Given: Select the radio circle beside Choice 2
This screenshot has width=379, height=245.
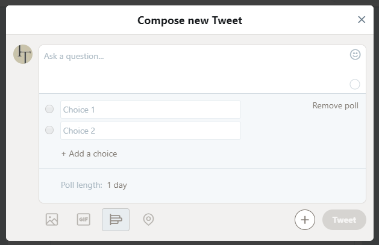Looking at the screenshot, I should click(49, 130).
